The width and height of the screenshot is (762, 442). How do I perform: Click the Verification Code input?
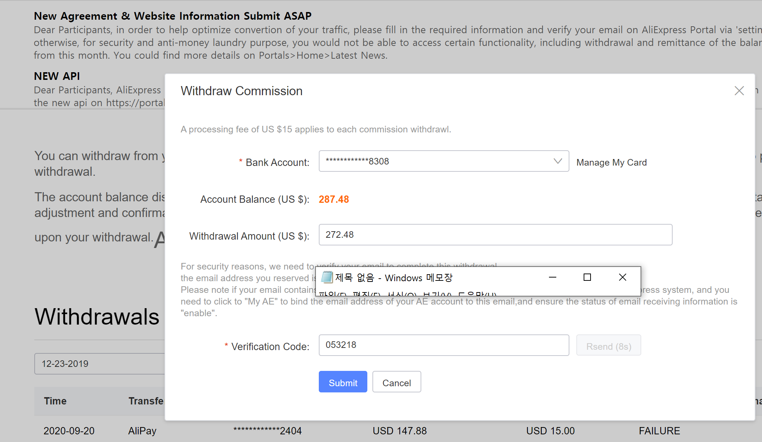444,345
